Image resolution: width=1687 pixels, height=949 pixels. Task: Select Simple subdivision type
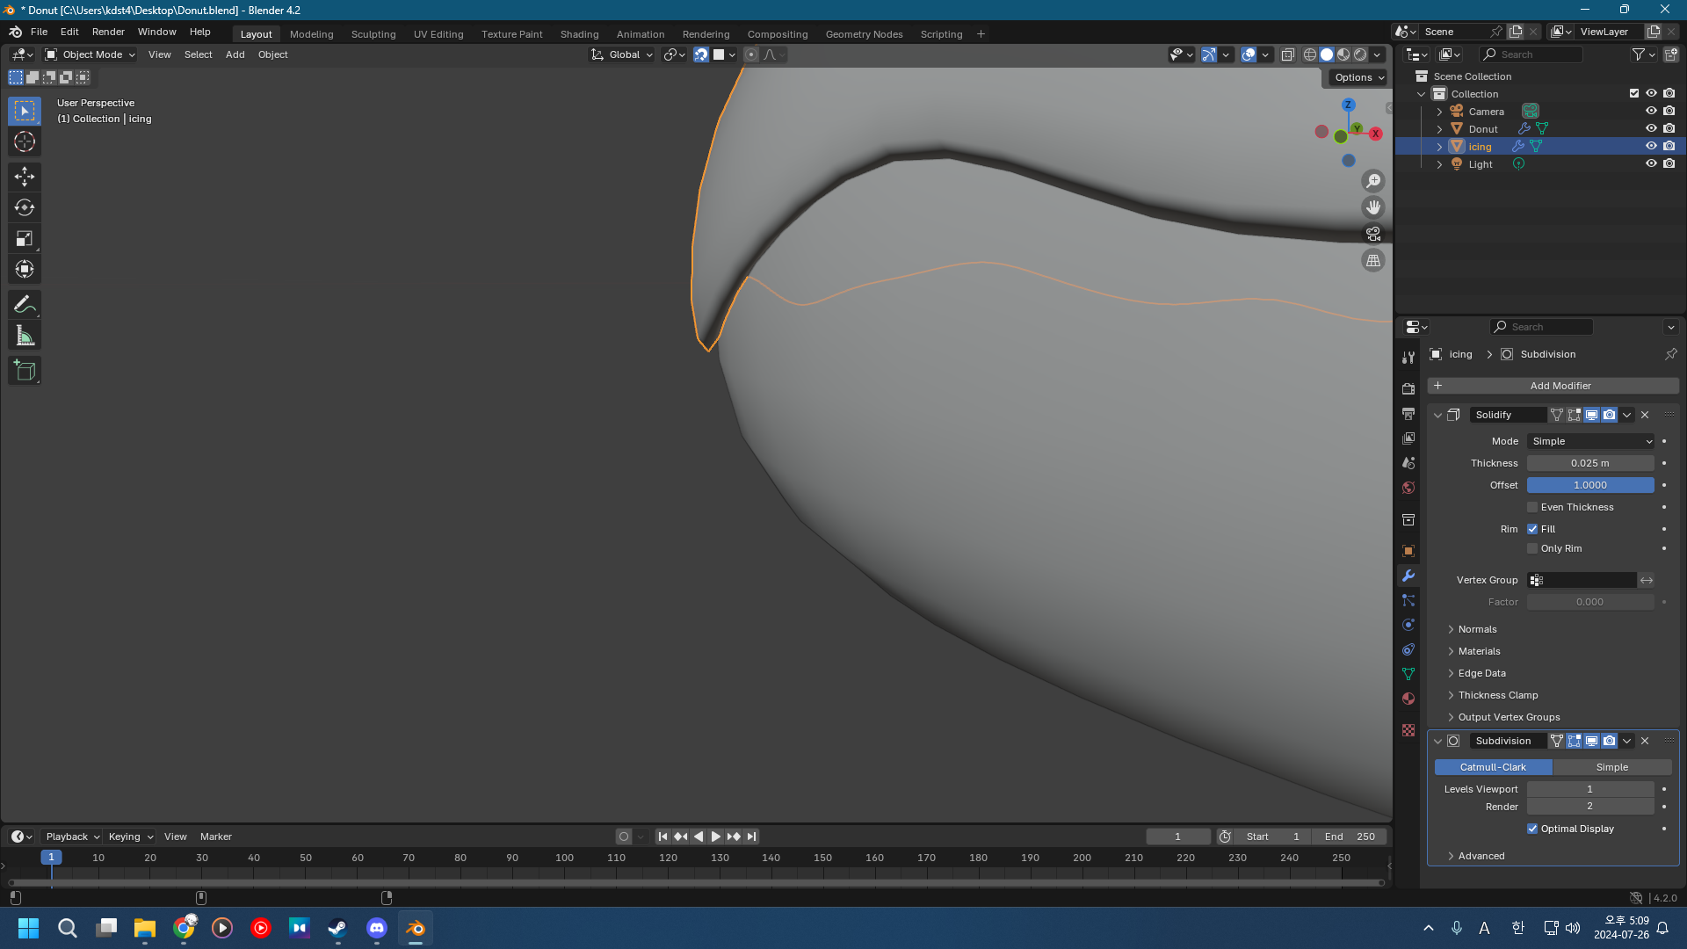click(x=1611, y=767)
